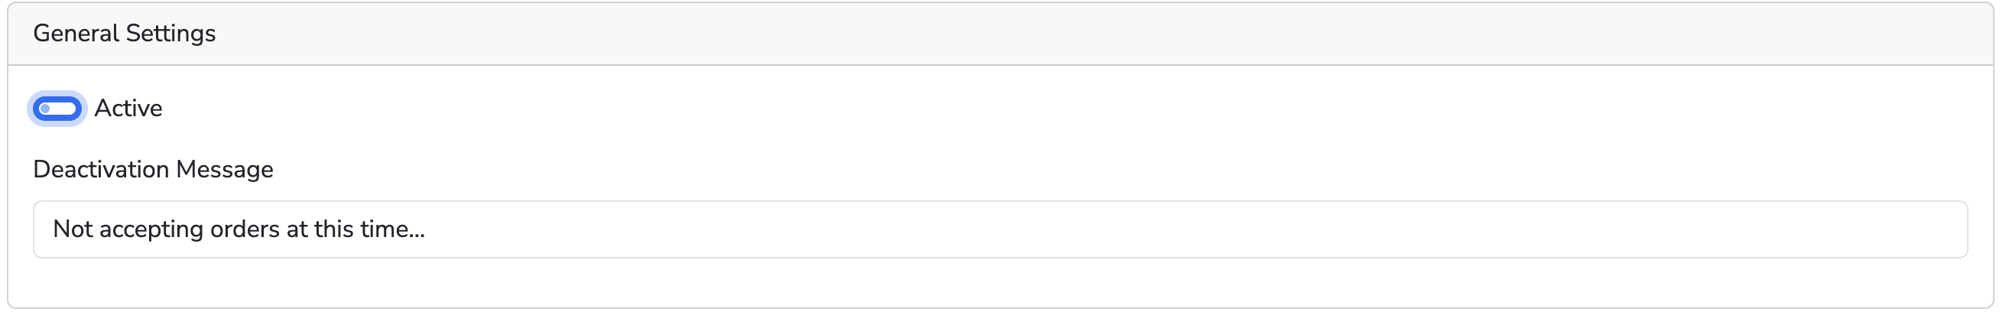Click the Active label text

[128, 109]
